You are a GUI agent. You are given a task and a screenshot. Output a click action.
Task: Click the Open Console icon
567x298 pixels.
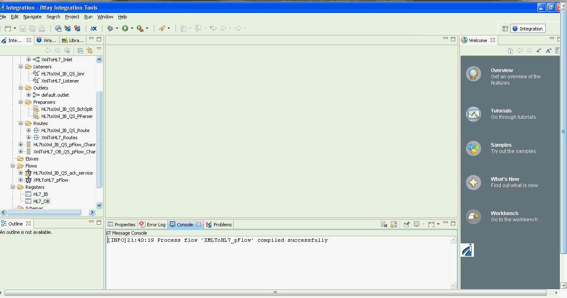[431, 224]
